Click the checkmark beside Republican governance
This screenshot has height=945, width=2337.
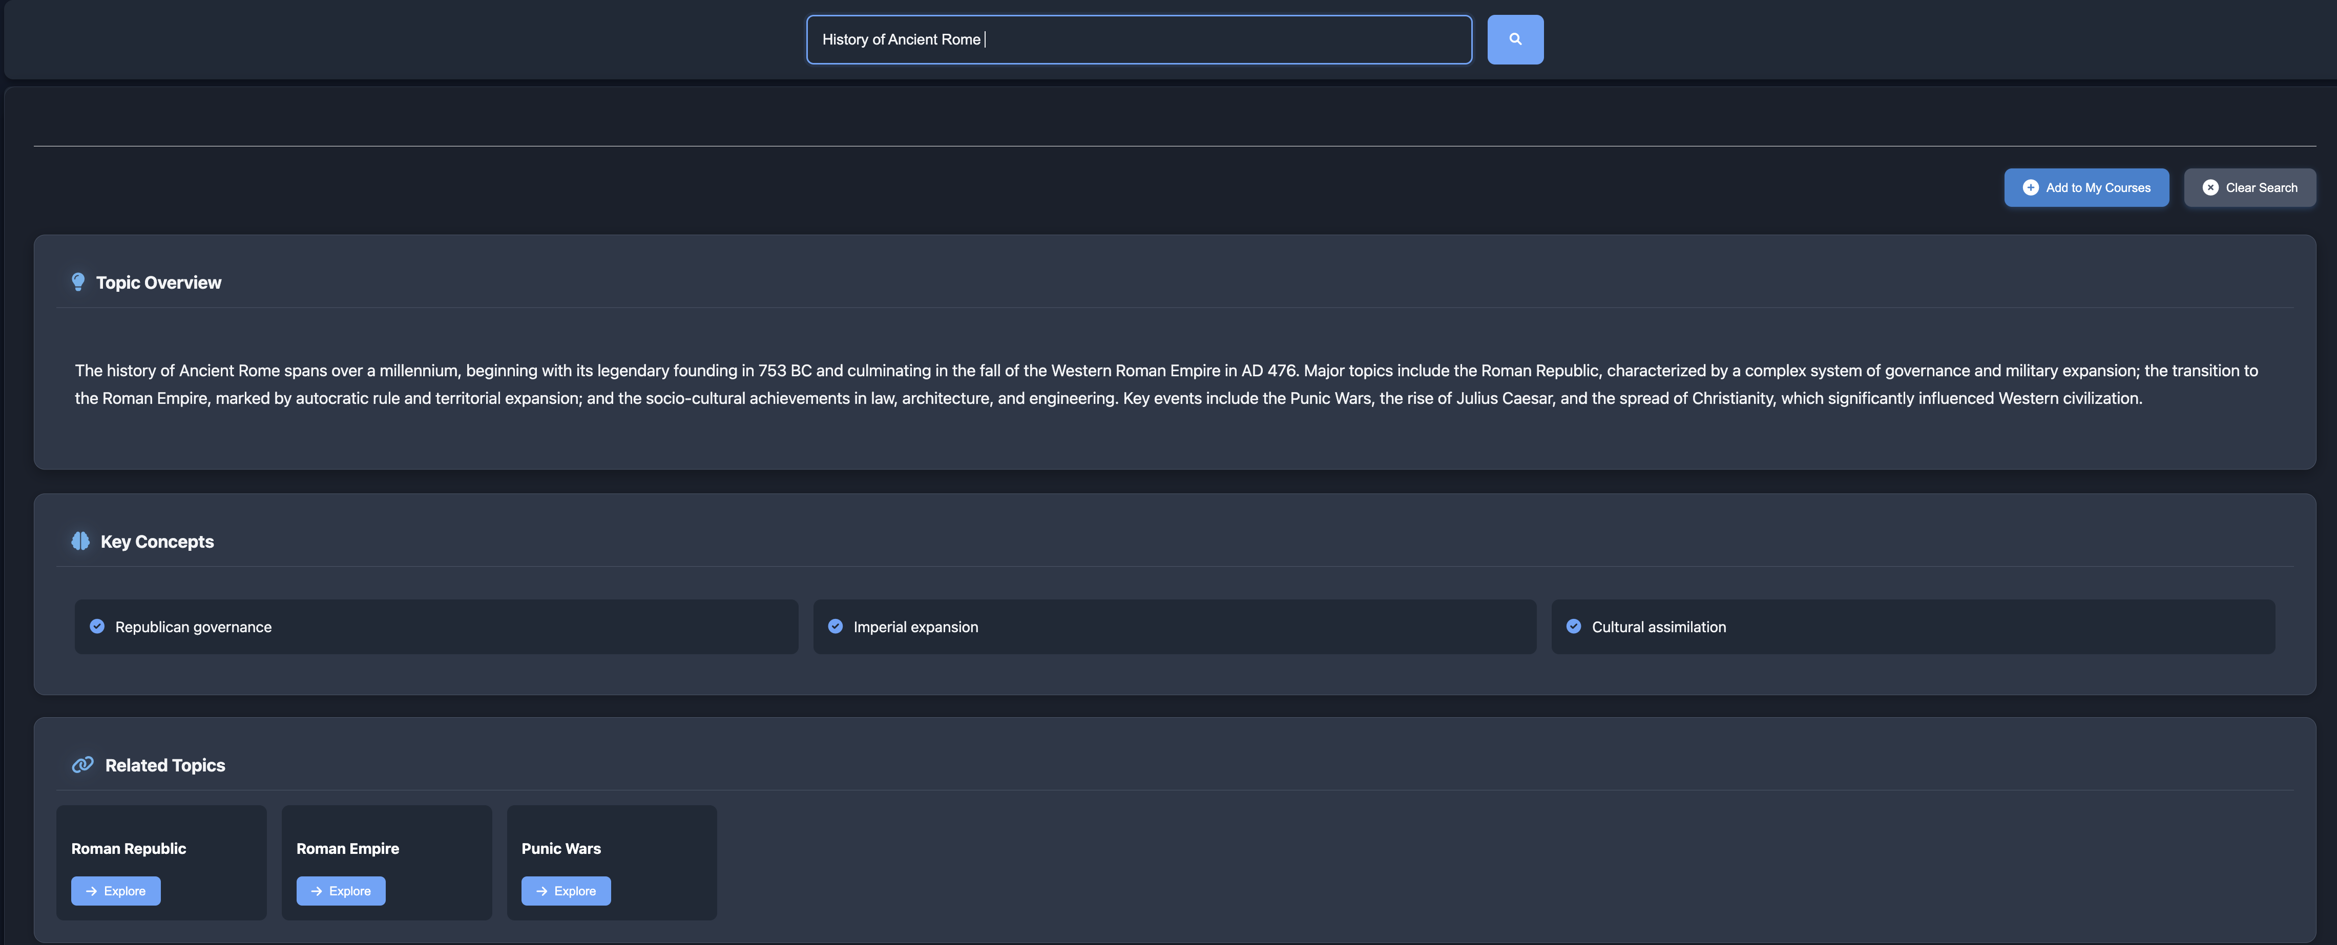[97, 627]
